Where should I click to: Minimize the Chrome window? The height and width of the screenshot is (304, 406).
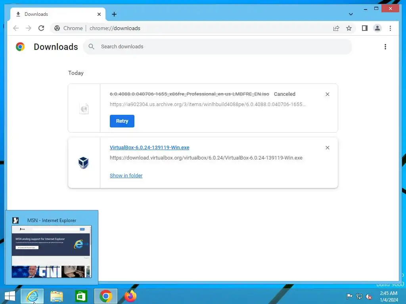coord(365,9)
